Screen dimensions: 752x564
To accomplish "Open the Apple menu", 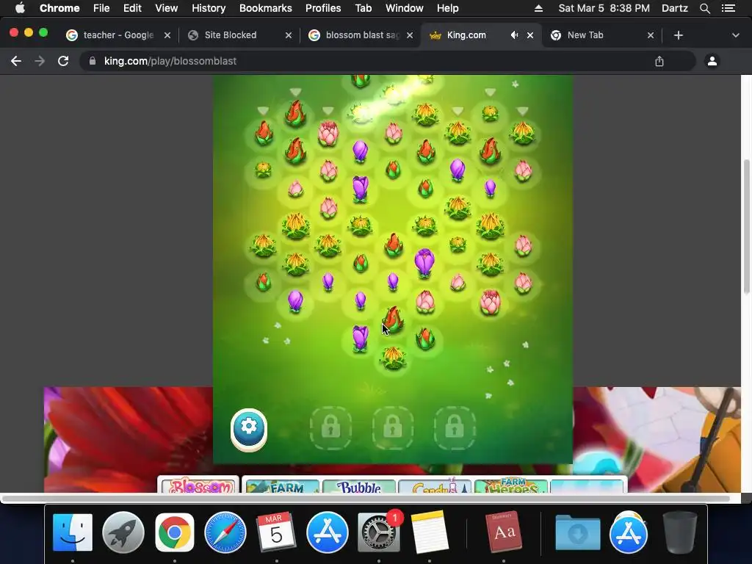I will point(20,8).
